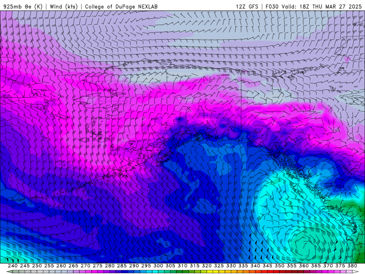The height and width of the screenshot is (274, 365).
Task: Click the 245 value on the color scale
Action: (25, 266)
